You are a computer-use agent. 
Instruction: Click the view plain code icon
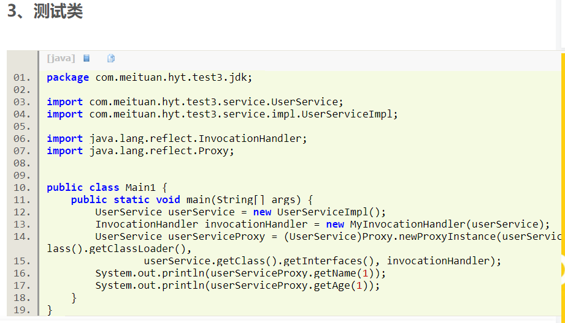[x=86, y=58]
